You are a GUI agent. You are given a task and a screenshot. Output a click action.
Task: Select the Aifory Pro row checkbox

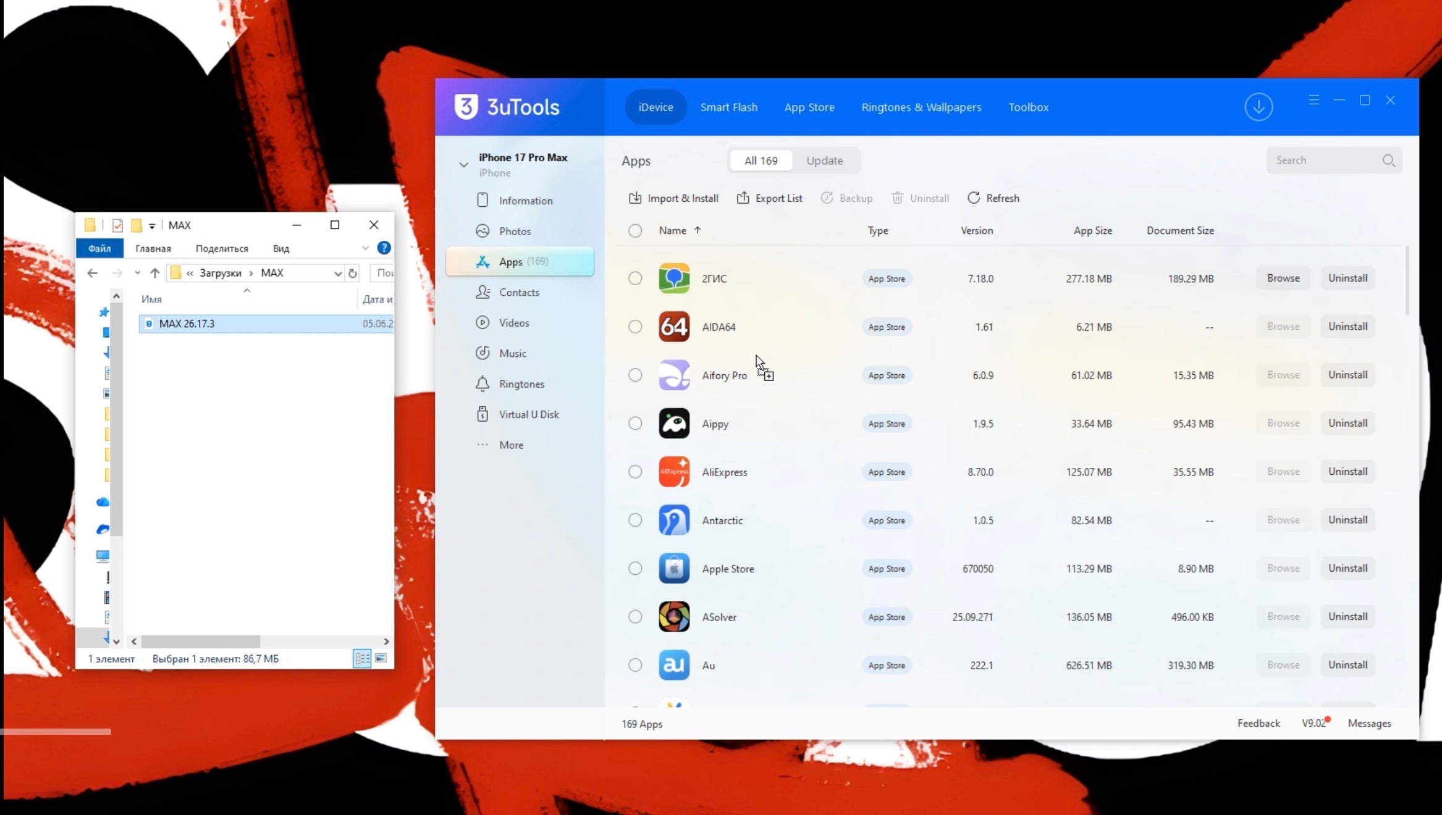(x=635, y=375)
